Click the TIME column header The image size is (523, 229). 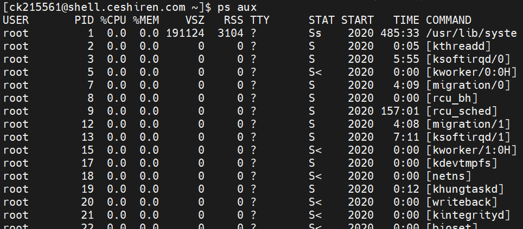pos(406,20)
